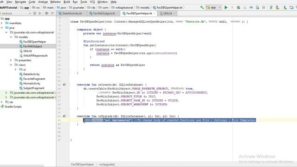Screen dimensions: 297x167
Task: Open the SDK Manager download icon
Action: pos(285,7)
